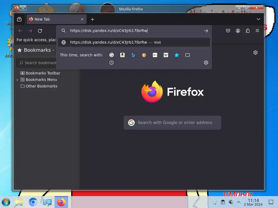Search this time with Bing
The width and height of the screenshot is (278, 208).
[133, 55]
